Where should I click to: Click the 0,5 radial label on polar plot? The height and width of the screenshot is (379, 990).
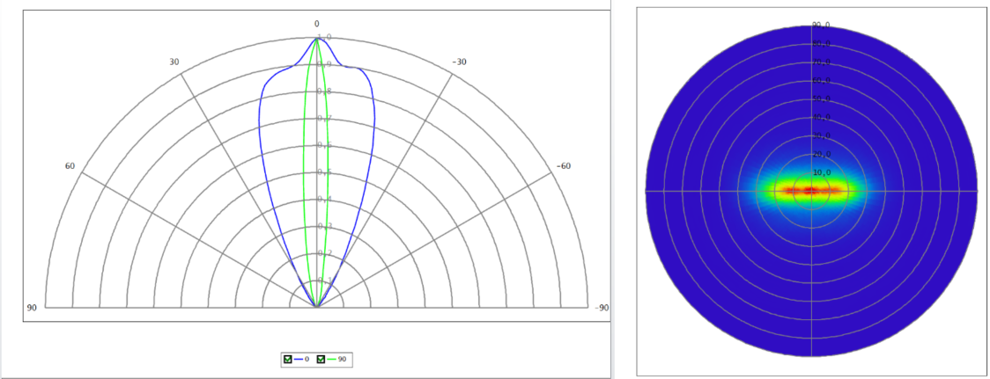point(324,172)
